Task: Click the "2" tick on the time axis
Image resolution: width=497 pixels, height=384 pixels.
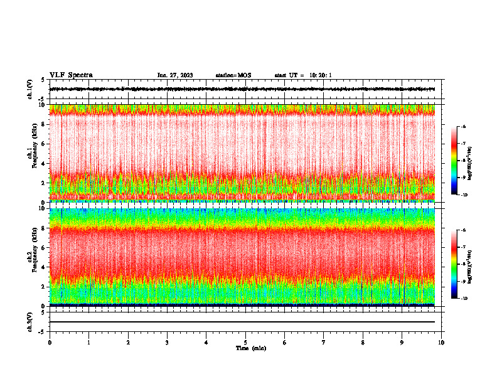Action: [x=128, y=343]
